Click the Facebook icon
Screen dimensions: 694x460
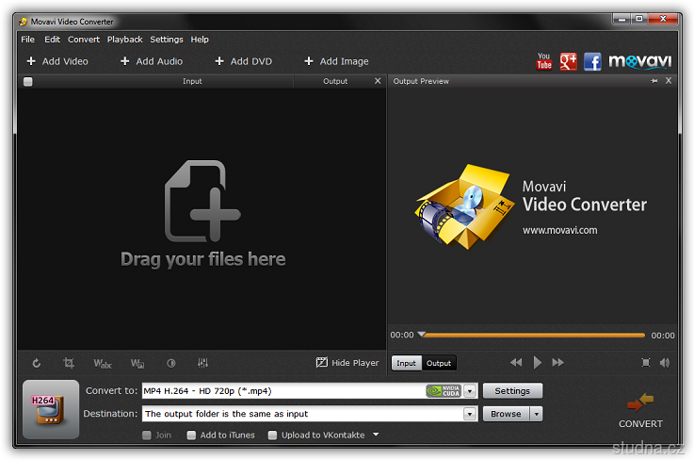(592, 61)
